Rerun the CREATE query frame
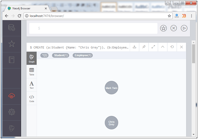The image size is (198, 139). (x=172, y=47)
